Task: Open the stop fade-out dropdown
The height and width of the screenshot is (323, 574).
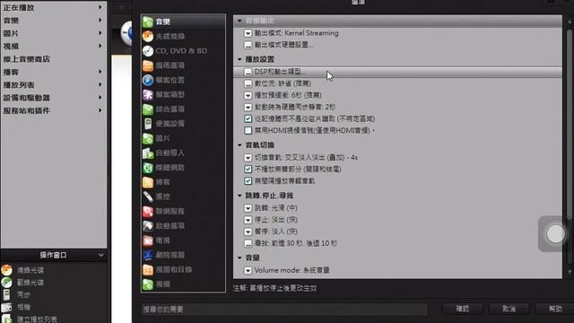Action: pyautogui.click(x=248, y=220)
